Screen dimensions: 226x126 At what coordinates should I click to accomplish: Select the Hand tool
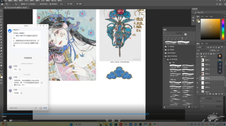[1, 66]
